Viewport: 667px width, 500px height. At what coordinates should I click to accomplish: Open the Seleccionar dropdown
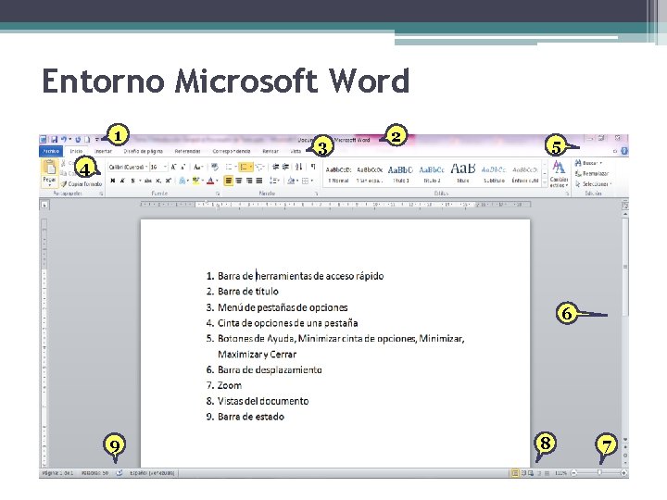point(594,184)
